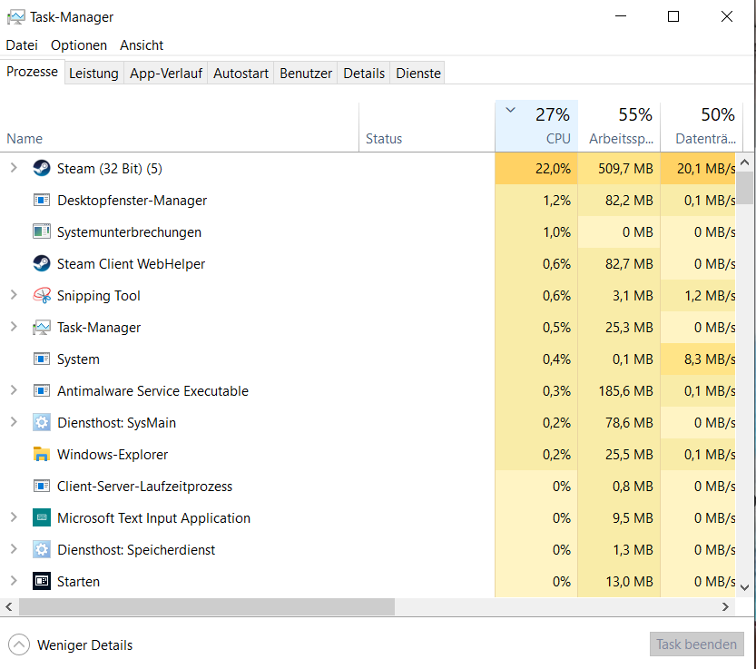Screen dimensions: 756x669
Task: Expand the Microsoft Text Input Application group
Action: tap(14, 517)
